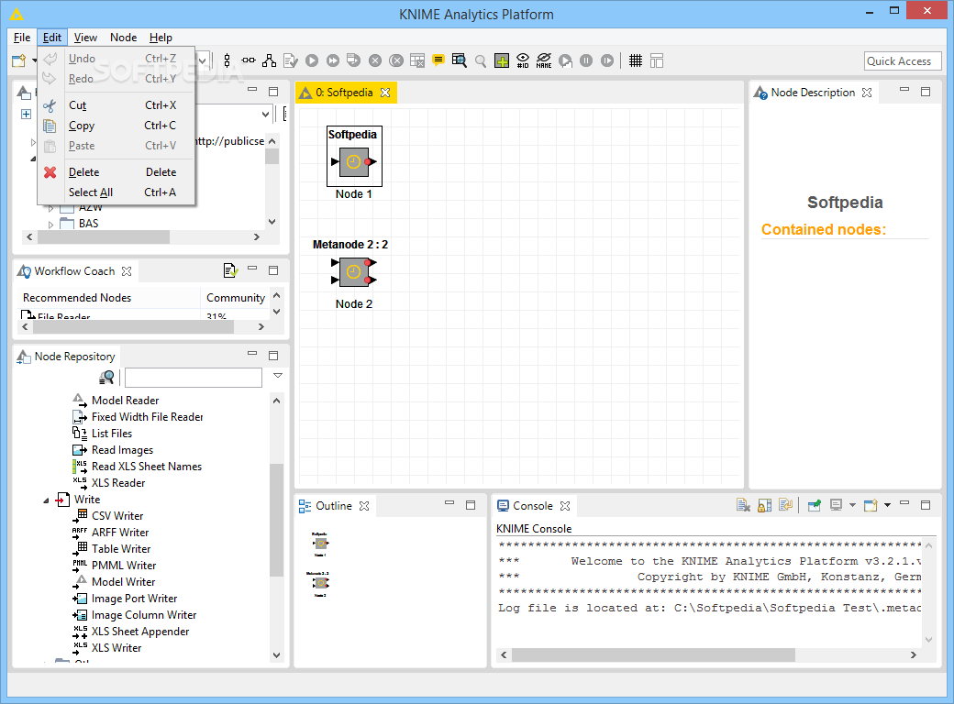Open the Help menu
The height and width of the screenshot is (704, 954).
point(161,38)
